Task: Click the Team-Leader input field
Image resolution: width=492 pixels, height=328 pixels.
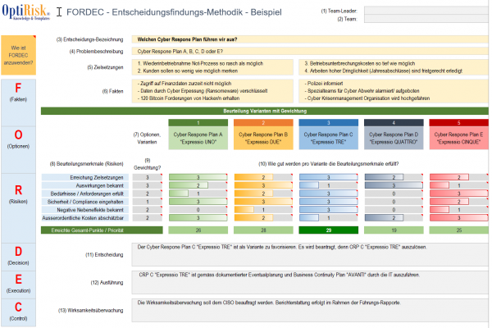Action: tap(461, 10)
